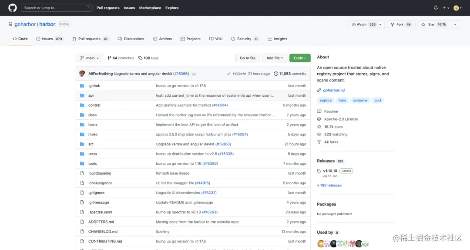Open Marketplace in top navigation
This screenshot has height=250, width=470.
click(150, 8)
